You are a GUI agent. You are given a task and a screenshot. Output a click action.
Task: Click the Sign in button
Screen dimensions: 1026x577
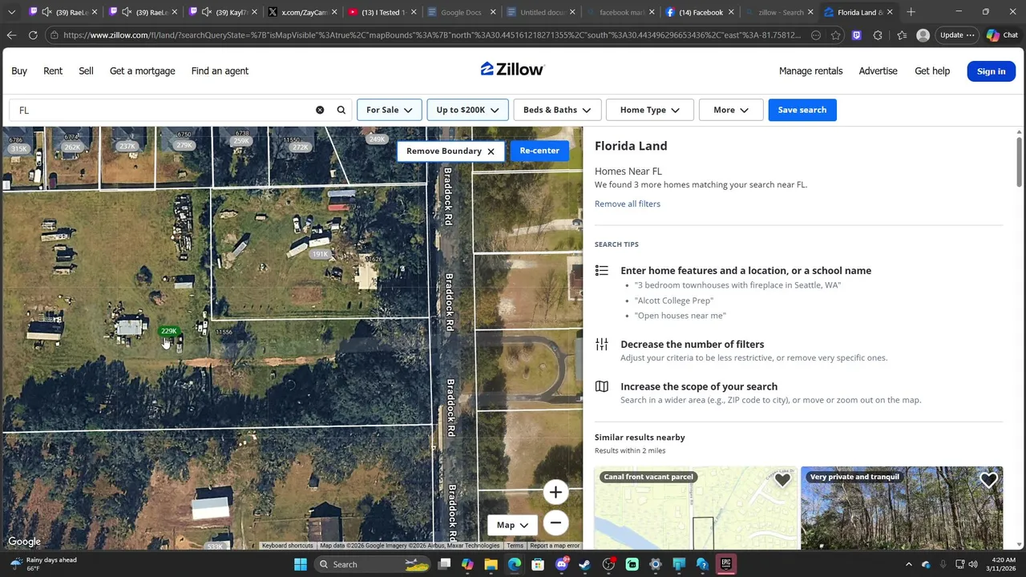point(991,71)
